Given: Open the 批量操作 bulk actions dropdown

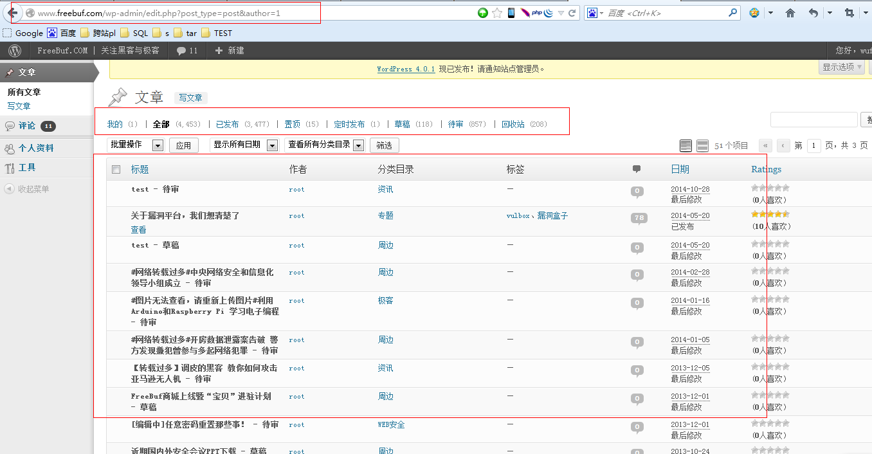Looking at the screenshot, I should coord(136,145).
